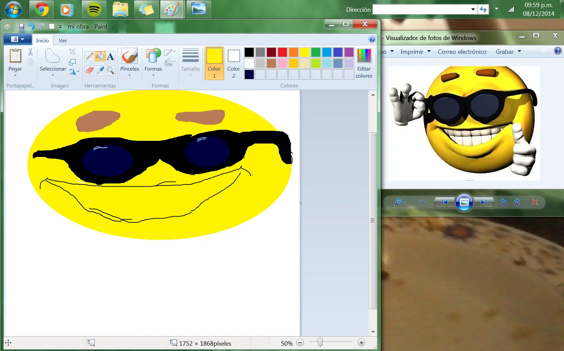
Task: Switch to the Inicio ribbon tab
Action: (x=42, y=40)
